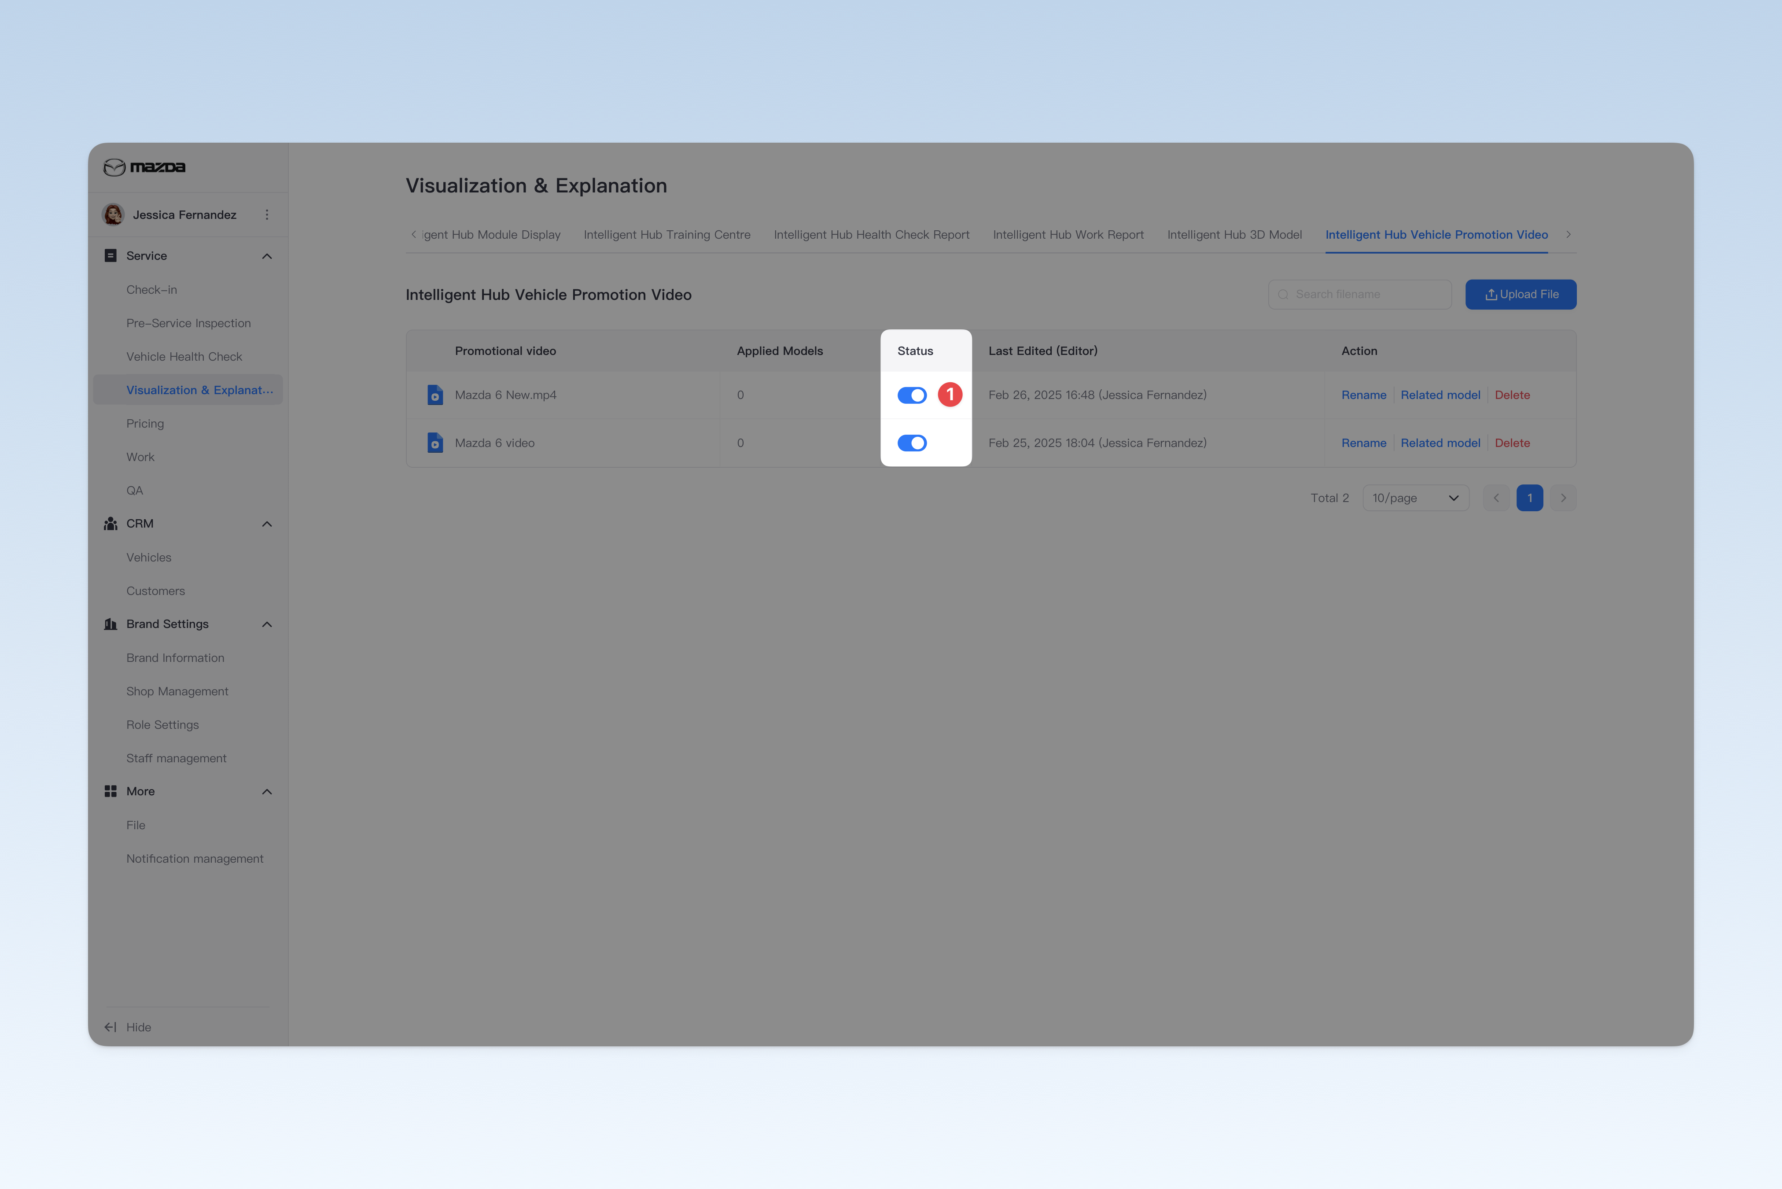Select page 1 in pagination
The width and height of the screenshot is (1782, 1189).
tap(1530, 498)
